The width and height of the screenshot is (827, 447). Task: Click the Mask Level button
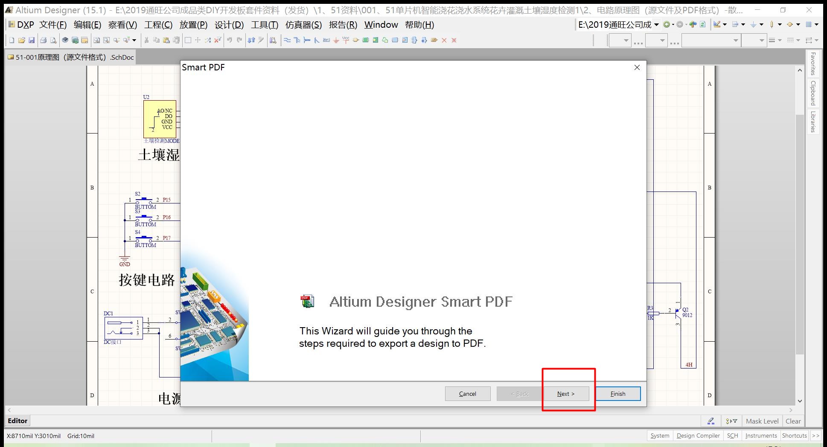coord(762,421)
